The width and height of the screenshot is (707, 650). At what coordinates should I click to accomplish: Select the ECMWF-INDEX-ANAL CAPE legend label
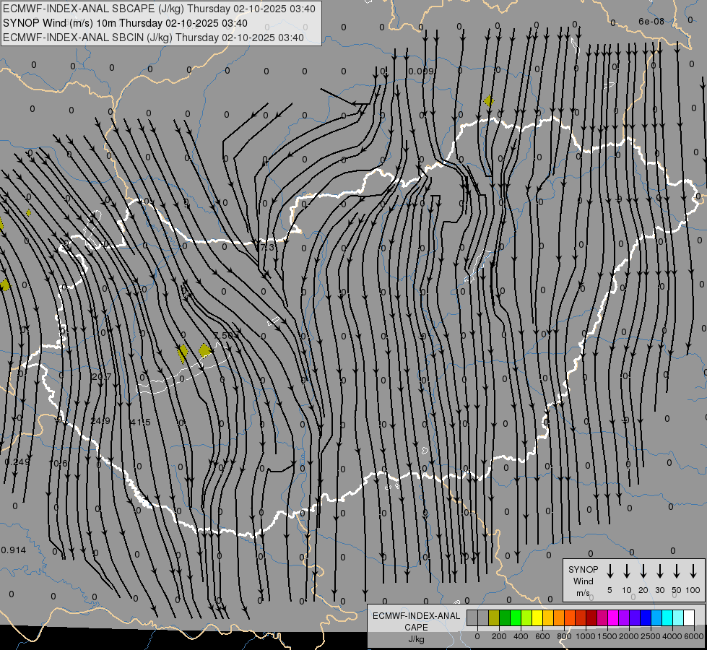pos(416,621)
